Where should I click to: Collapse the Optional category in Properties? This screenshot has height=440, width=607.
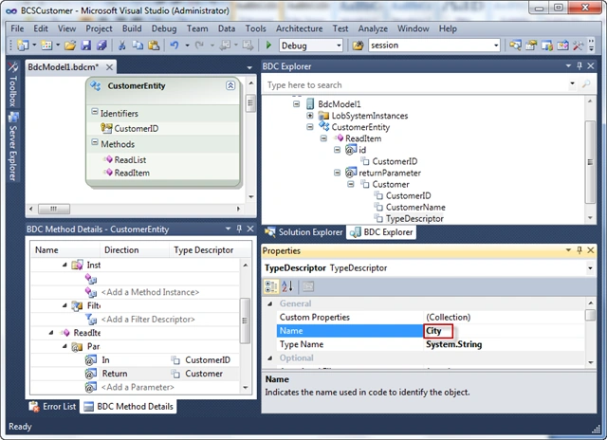click(x=270, y=357)
